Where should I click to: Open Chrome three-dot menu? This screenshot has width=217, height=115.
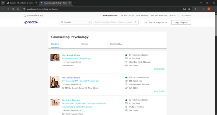[x=214, y=9]
